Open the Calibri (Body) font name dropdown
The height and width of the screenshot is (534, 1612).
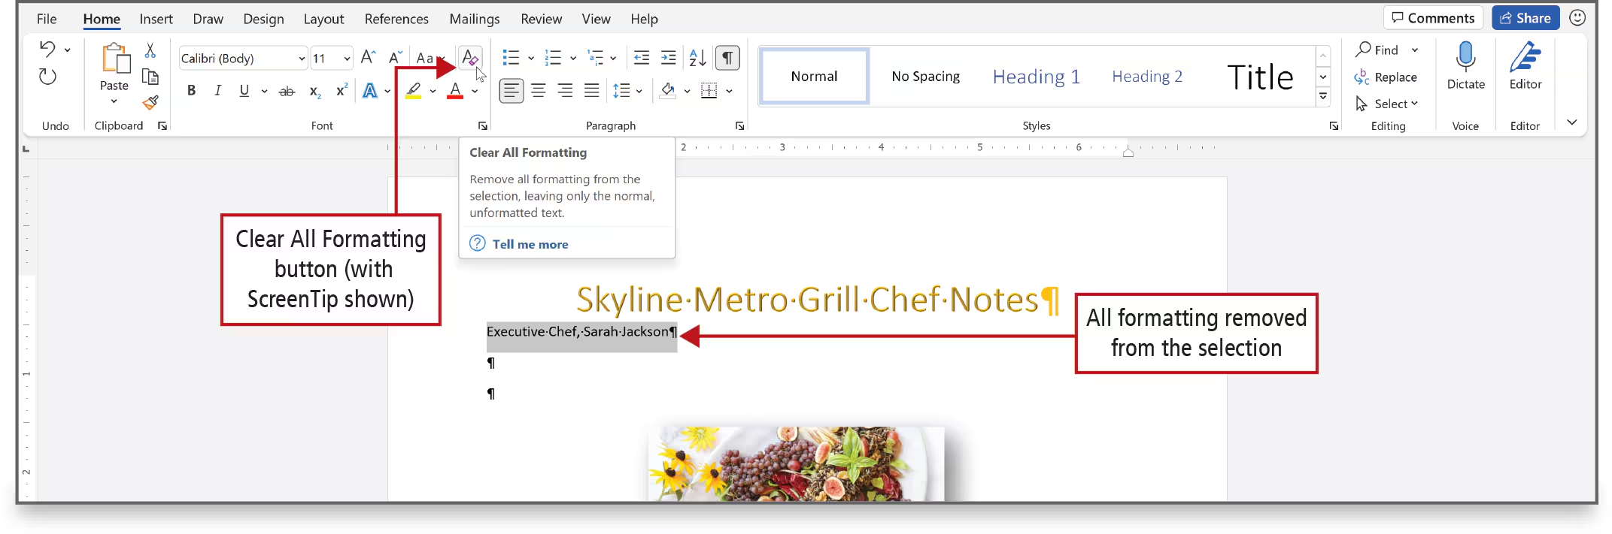302,59
